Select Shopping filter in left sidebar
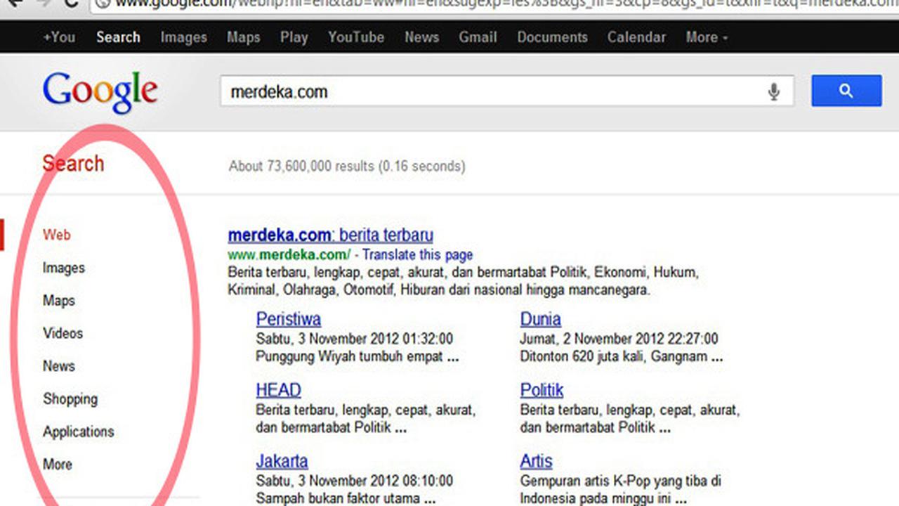This screenshot has width=899, height=506. point(70,399)
